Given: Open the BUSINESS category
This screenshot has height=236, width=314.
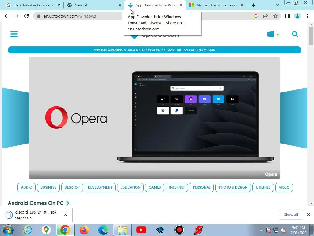Looking at the screenshot, I should point(48,187).
